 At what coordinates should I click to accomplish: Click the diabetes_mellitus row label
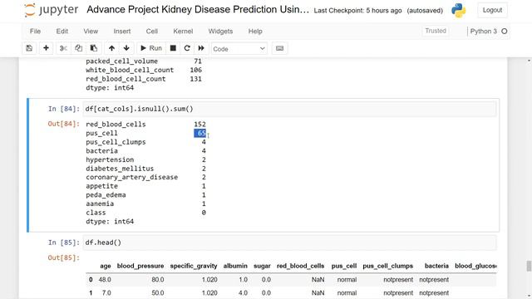[x=120, y=169]
